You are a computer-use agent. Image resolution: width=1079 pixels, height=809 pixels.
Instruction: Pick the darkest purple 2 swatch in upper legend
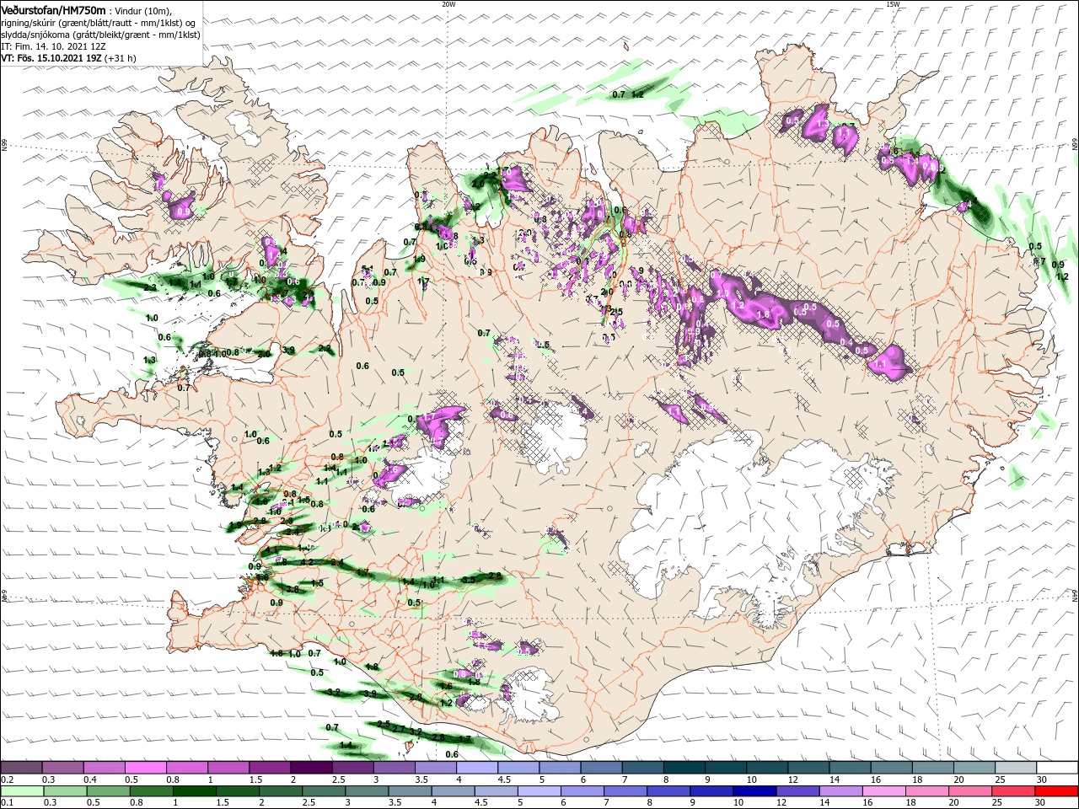click(311, 768)
